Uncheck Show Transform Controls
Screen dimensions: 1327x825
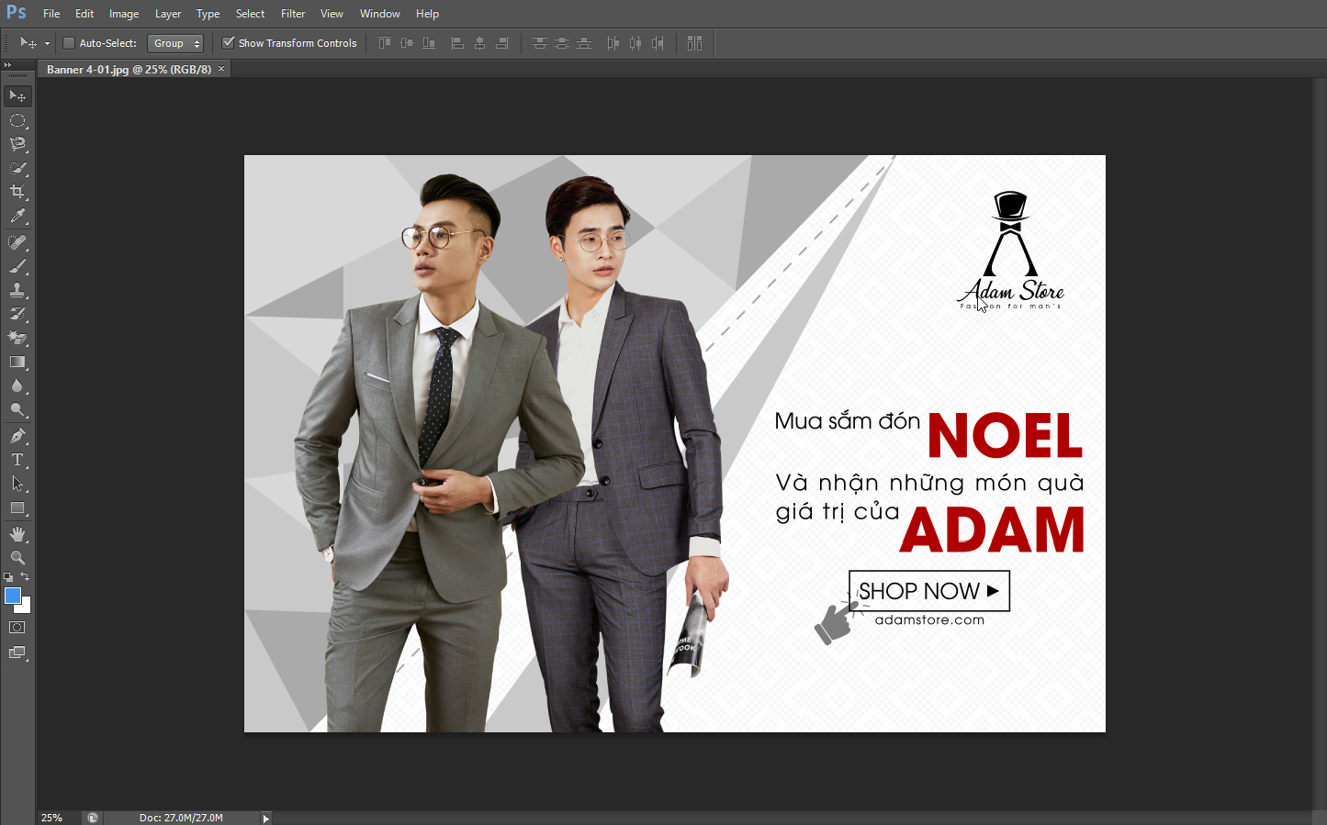point(229,43)
